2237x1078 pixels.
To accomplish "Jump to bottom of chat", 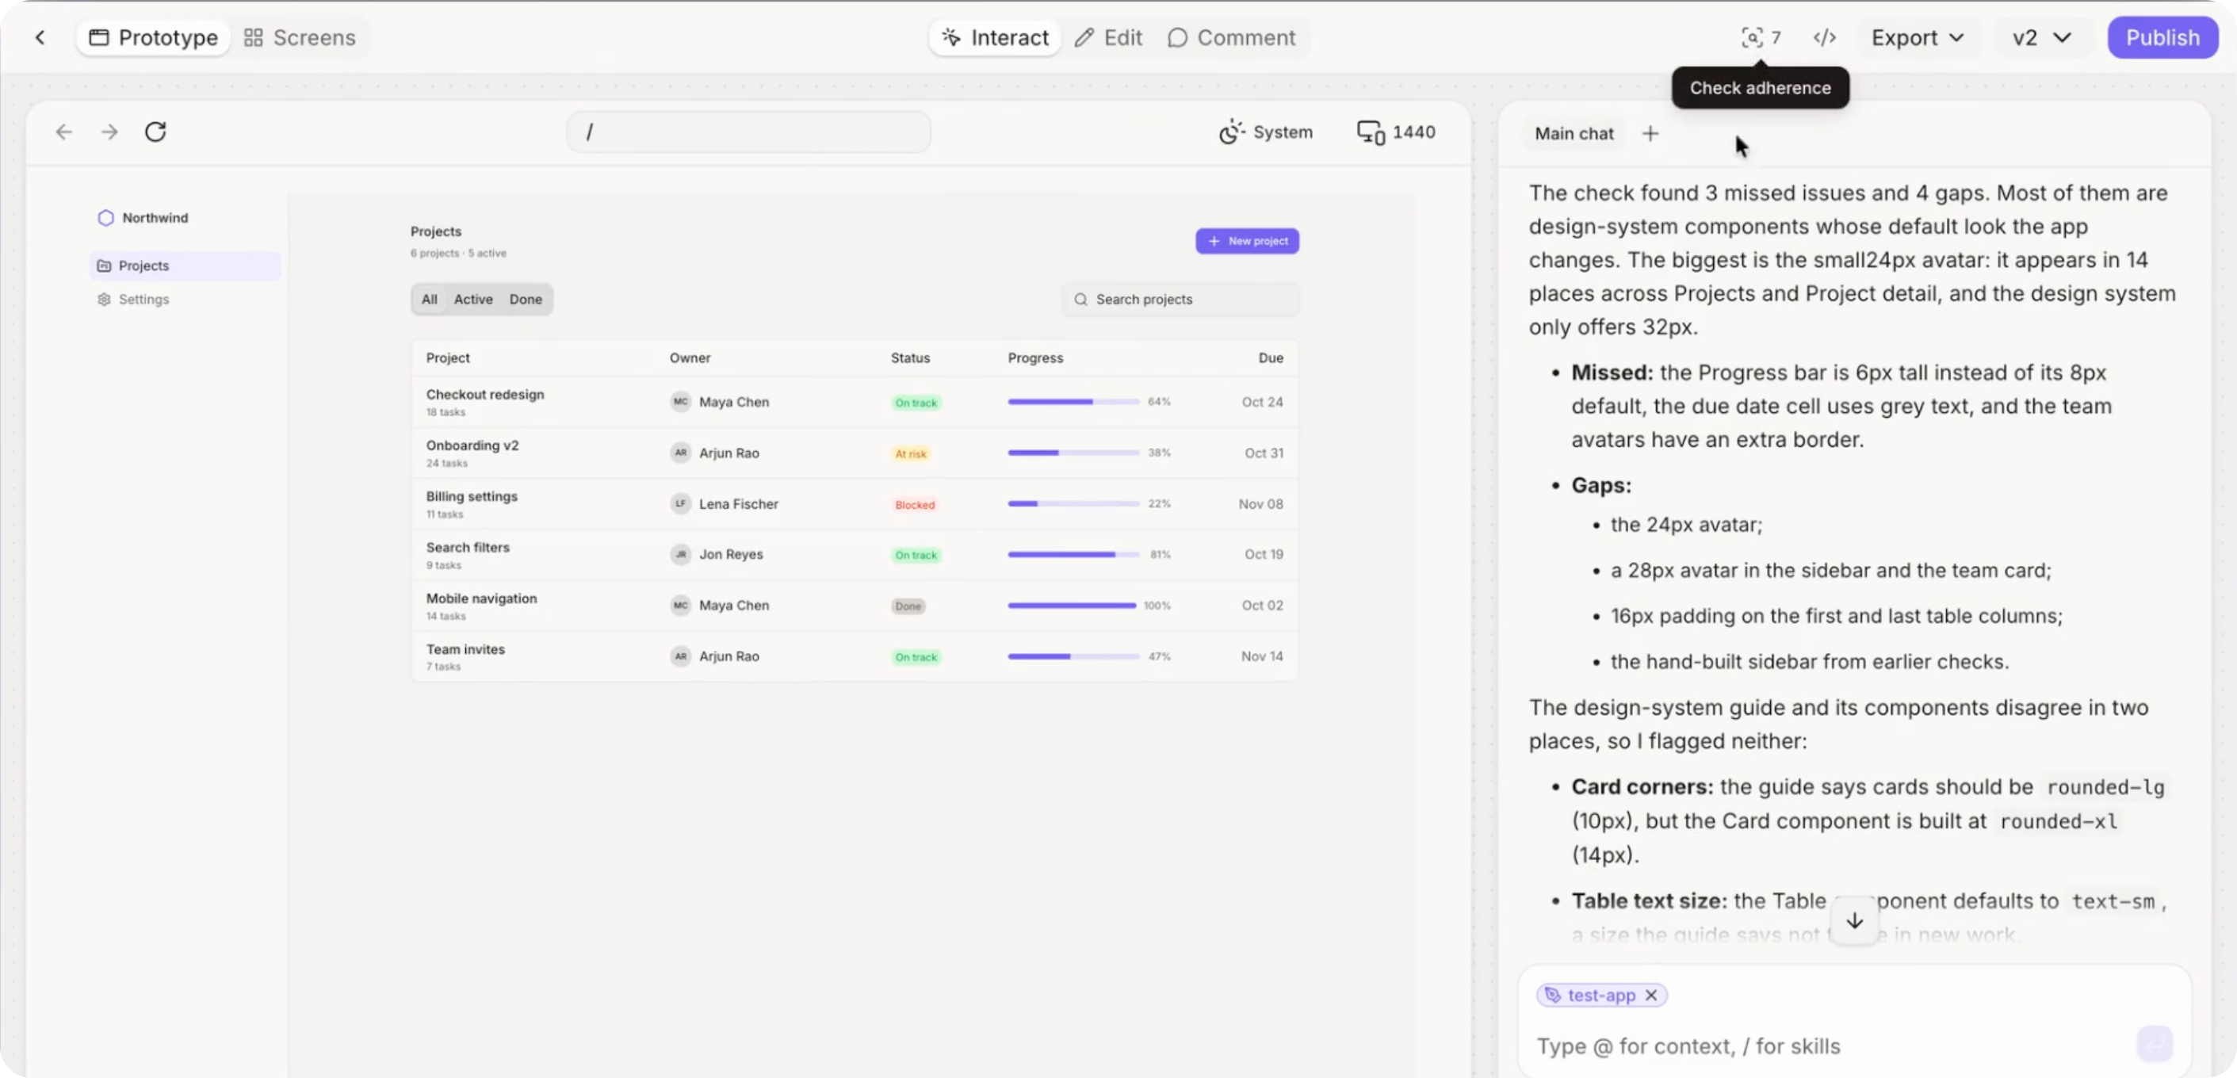I will click(1854, 921).
